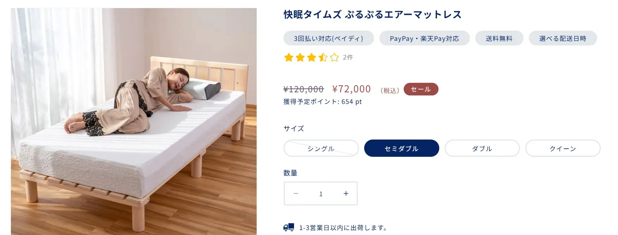Screen dimensions: 618x235
Task: Select the ダブル size option
Action: 482,148
